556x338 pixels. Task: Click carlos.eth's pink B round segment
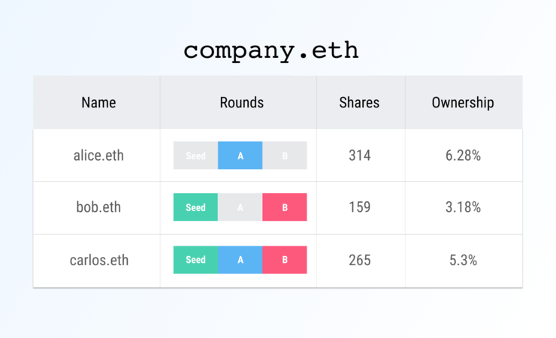click(285, 260)
